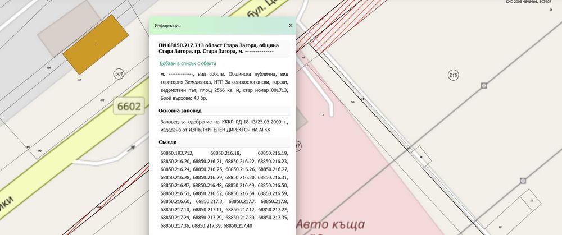
Task: Click neighbor parcel 68850.193.712
Action: pos(176,153)
